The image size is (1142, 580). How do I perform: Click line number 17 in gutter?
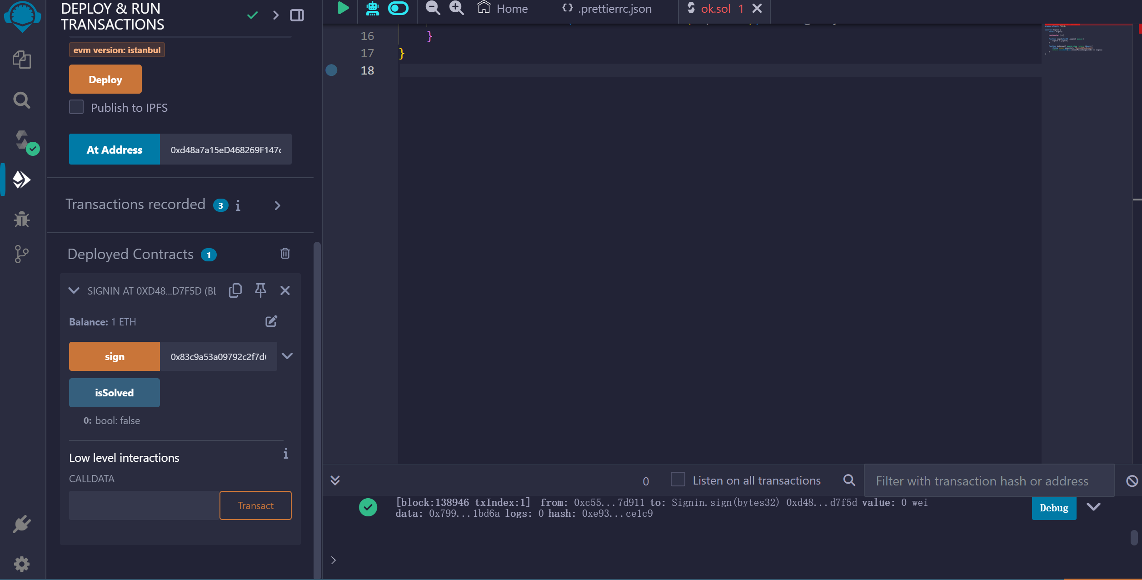[367, 53]
